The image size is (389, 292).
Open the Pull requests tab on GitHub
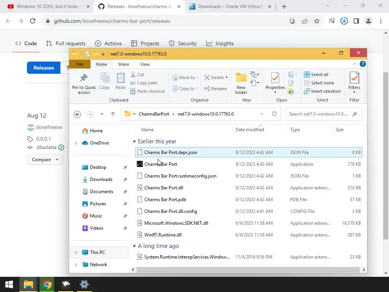click(66, 43)
